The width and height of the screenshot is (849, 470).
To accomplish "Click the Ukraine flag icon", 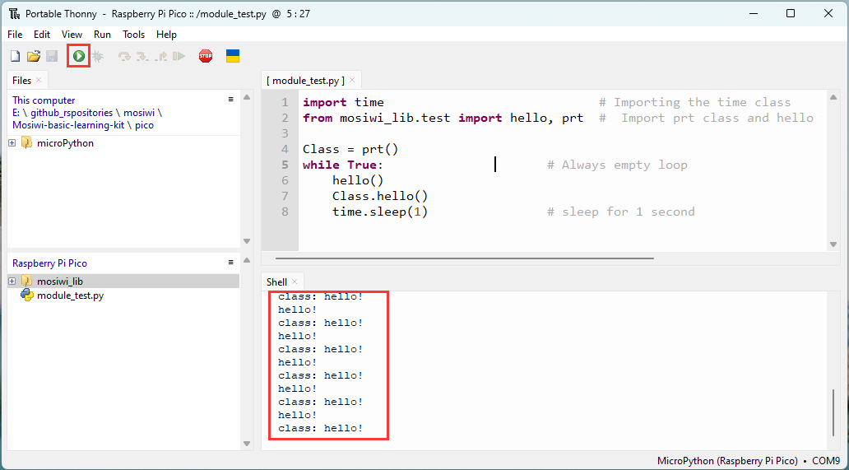I will click(x=233, y=56).
